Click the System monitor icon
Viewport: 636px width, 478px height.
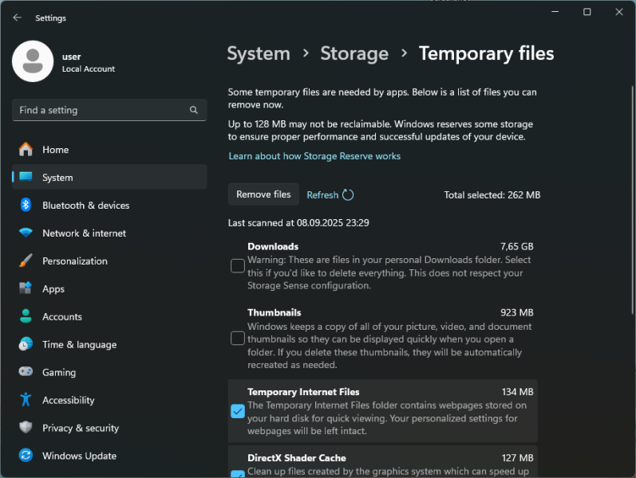26,177
